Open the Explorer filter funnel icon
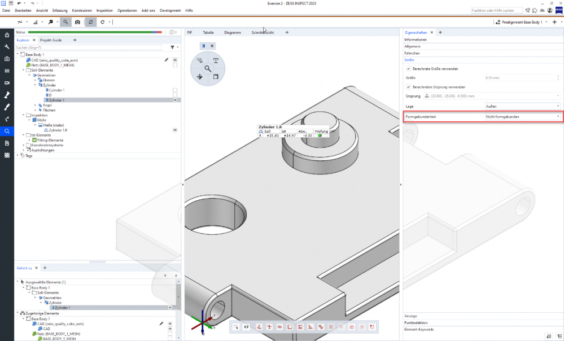This screenshot has height=341, width=564. 172,47
